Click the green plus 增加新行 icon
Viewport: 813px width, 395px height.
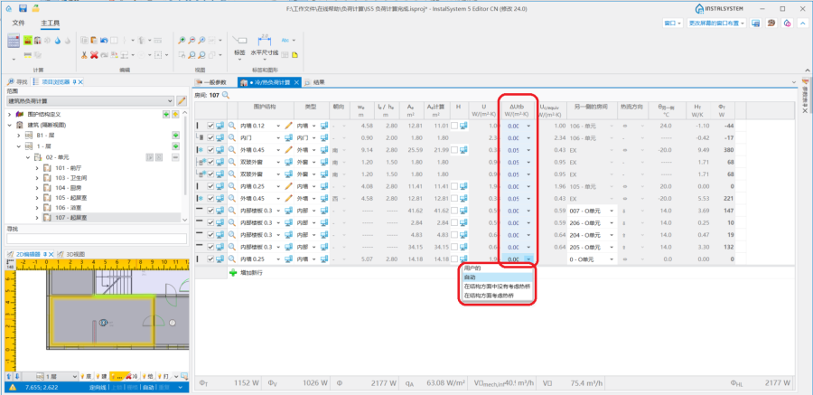click(x=232, y=272)
